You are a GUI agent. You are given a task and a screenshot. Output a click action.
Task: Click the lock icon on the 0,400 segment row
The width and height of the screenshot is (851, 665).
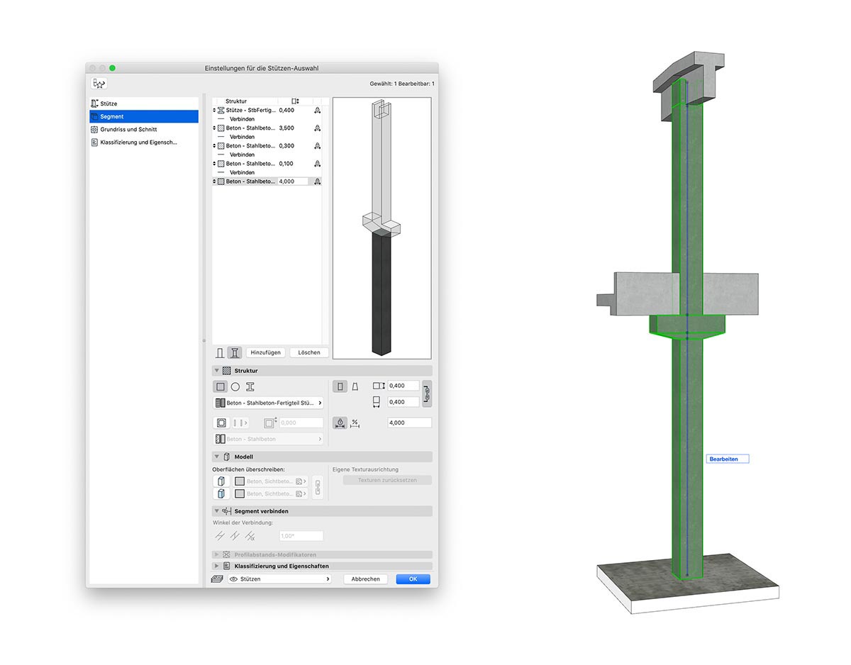(317, 111)
